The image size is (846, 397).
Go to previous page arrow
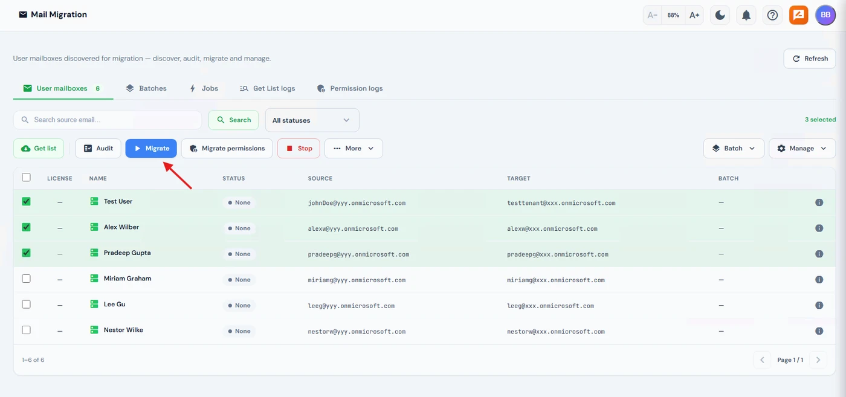(762, 360)
